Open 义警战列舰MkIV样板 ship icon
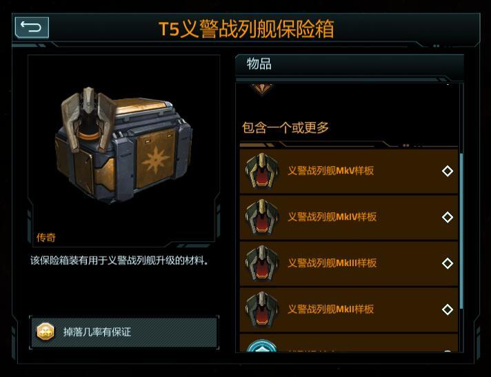The height and width of the screenshot is (377, 491). [x=262, y=217]
